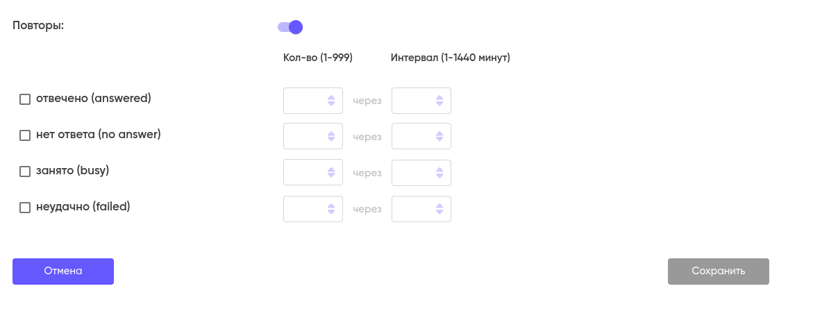Viewport: 813px width, 309px height.
Task: Focus the interval field for неудачно row
Action: point(412,209)
